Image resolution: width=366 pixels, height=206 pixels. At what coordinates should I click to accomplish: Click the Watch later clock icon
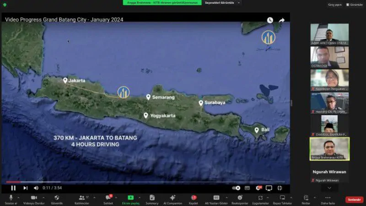[270, 20]
